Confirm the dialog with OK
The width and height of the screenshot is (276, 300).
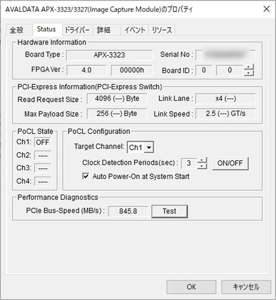[x=191, y=287]
